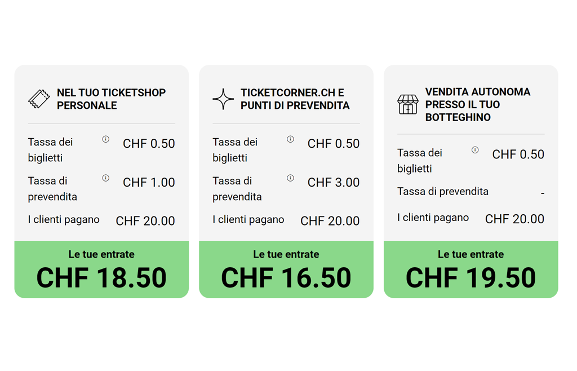Click the CHF 18.50 revenue banner
The width and height of the screenshot is (577, 371).
(x=101, y=270)
